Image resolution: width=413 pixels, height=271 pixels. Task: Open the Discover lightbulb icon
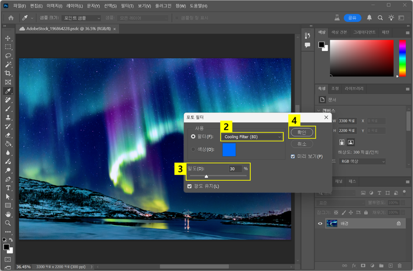[391, 18]
